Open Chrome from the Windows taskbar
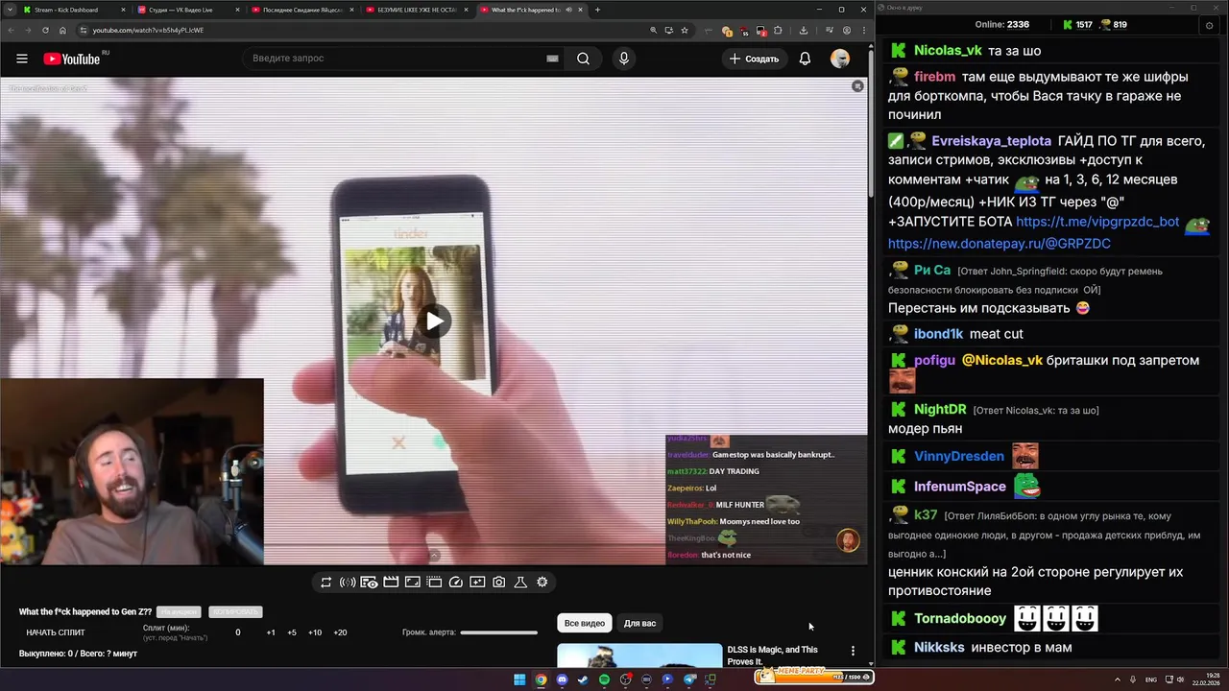This screenshot has width=1229, height=691. pos(541,679)
